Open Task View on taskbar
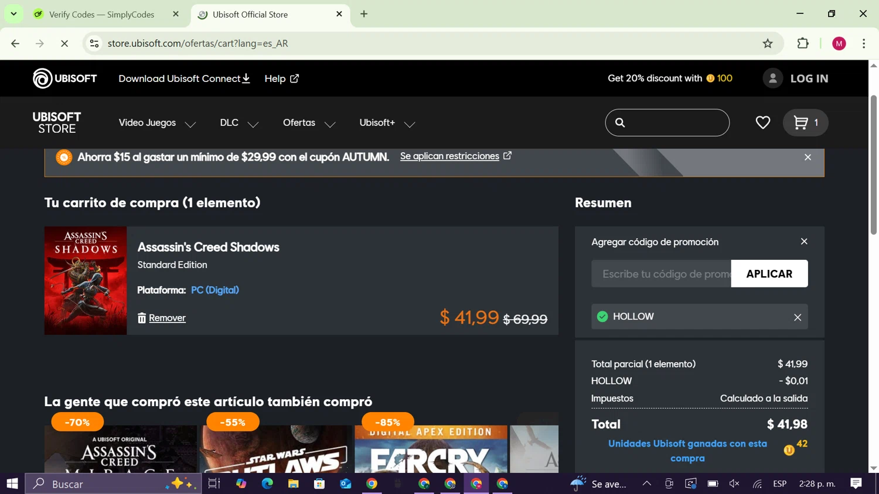The width and height of the screenshot is (879, 494). (214, 483)
